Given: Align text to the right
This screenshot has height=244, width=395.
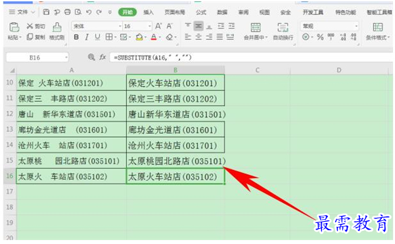Looking at the screenshot, I should pos(209,37).
